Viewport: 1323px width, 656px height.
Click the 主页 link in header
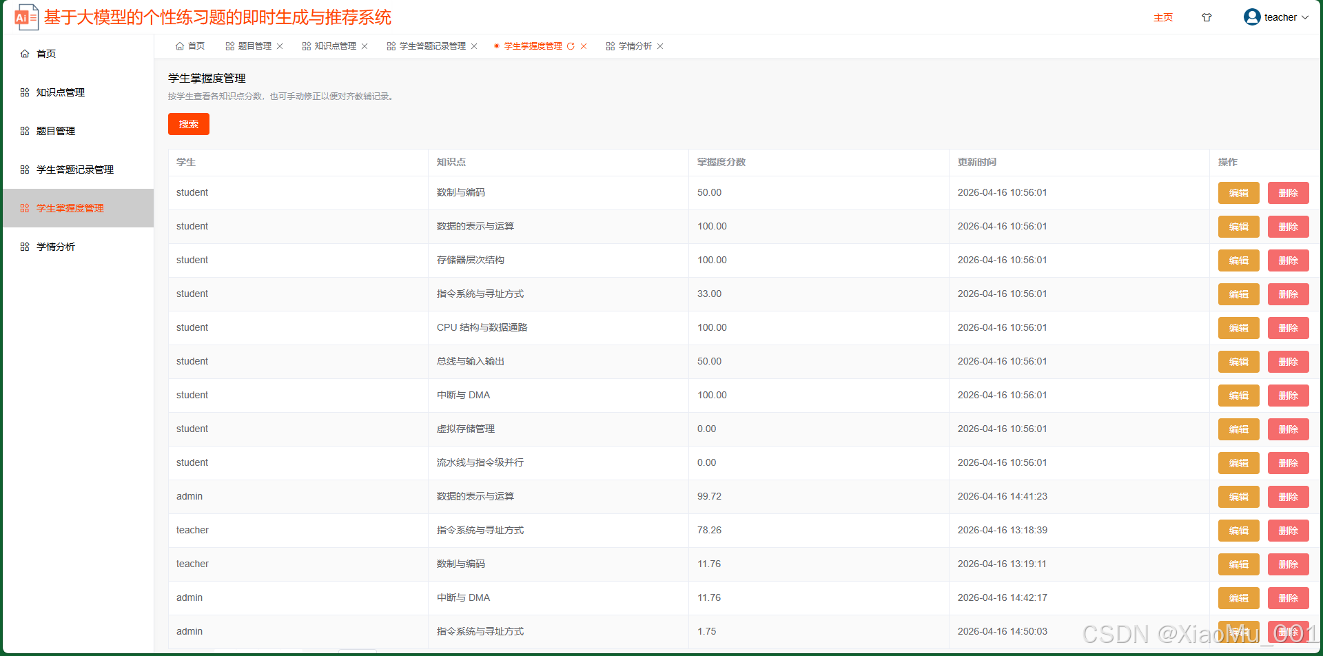(x=1163, y=17)
